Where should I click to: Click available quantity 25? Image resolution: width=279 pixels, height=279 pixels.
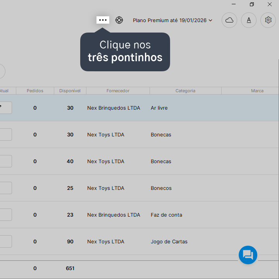[70, 188]
